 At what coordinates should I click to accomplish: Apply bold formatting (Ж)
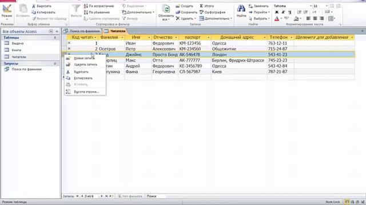[277, 12]
